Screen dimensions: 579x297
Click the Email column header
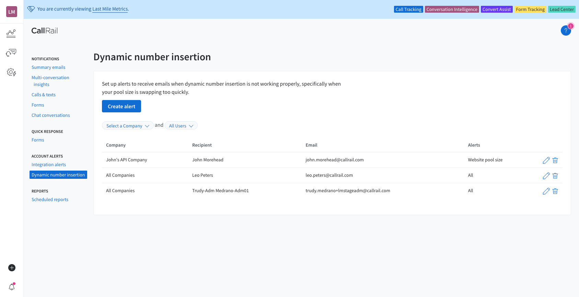point(311,145)
